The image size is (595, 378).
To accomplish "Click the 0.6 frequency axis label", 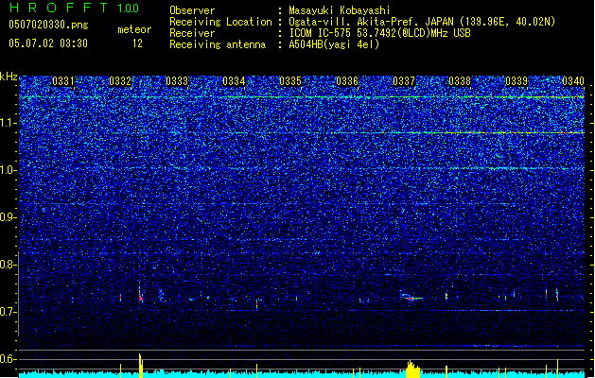I will 9,359.
